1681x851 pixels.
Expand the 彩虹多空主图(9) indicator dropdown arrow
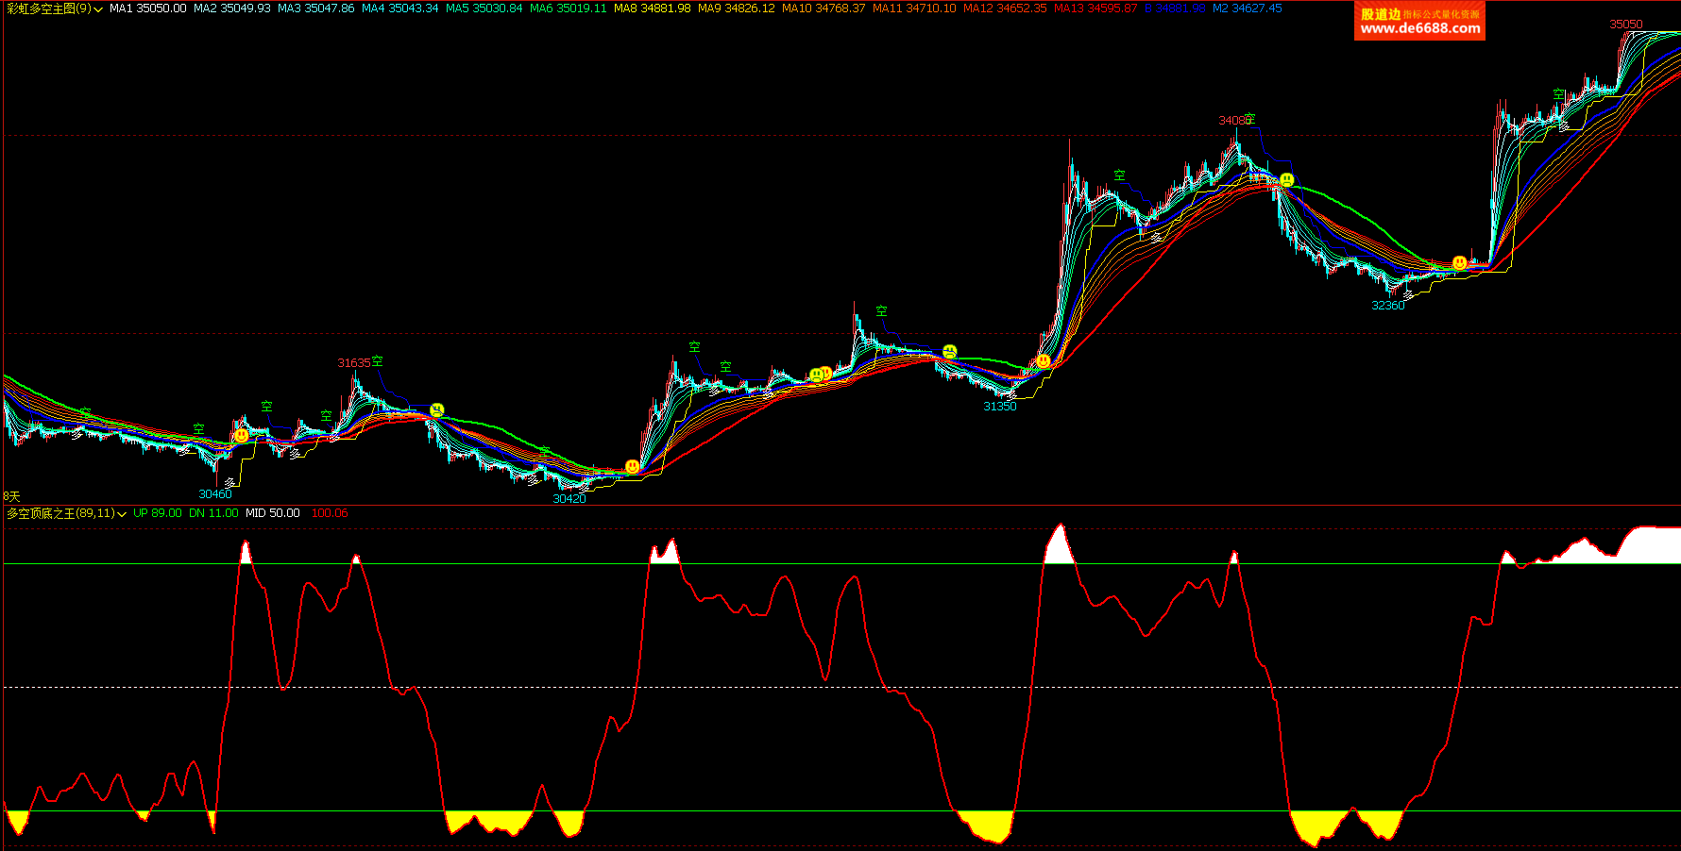point(98,9)
